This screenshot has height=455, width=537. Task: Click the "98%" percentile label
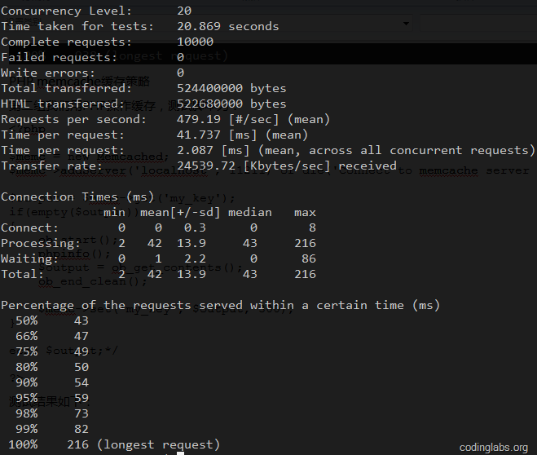(x=26, y=413)
